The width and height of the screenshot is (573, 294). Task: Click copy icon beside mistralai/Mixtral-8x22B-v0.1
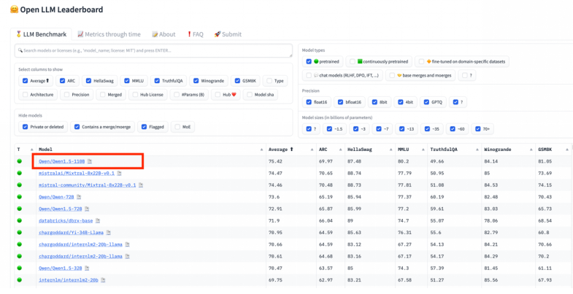click(119, 173)
